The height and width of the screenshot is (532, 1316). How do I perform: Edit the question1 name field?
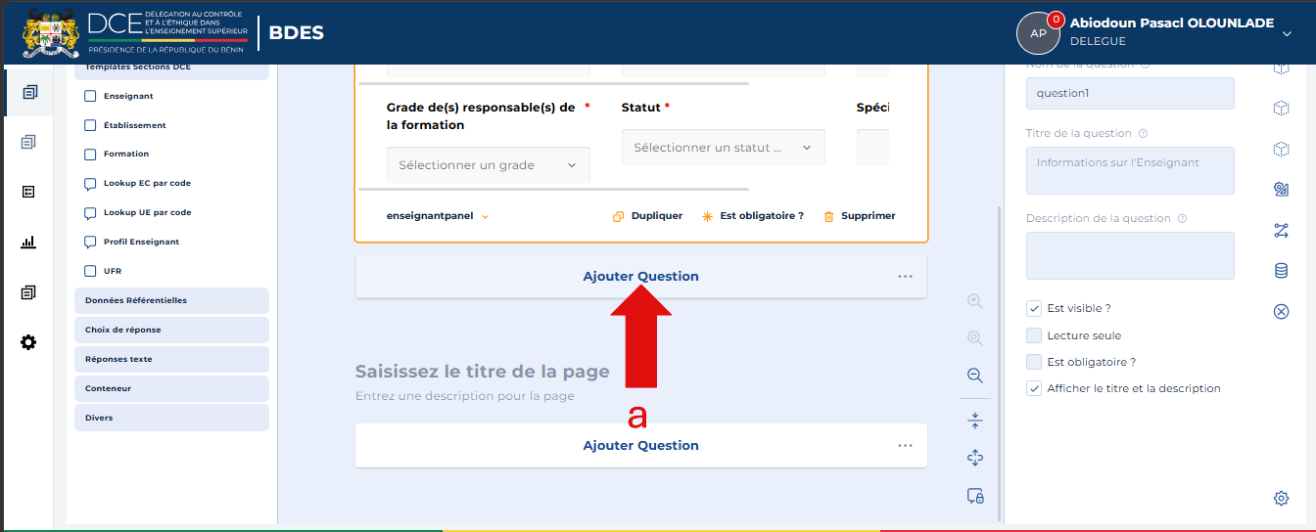tap(1130, 94)
